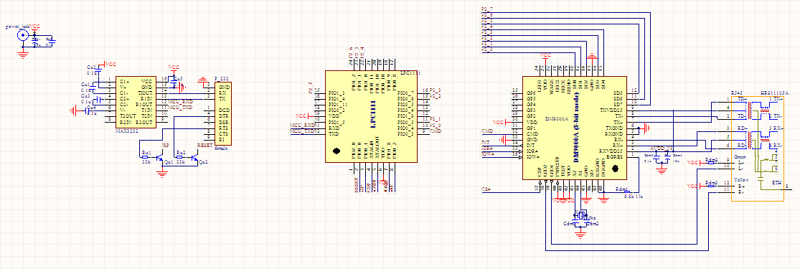The image size is (800, 269).
Task: Click the P_232 female connector
Action: pyautogui.click(x=224, y=113)
